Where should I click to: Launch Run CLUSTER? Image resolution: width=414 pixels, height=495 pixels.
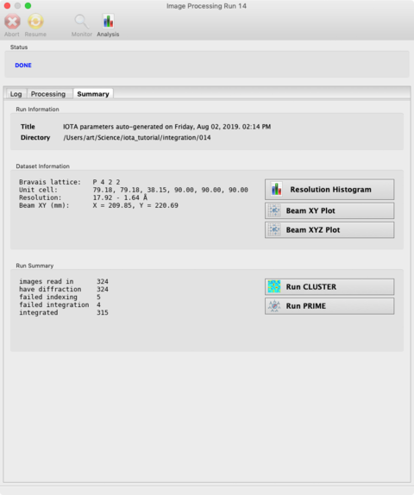(x=329, y=286)
